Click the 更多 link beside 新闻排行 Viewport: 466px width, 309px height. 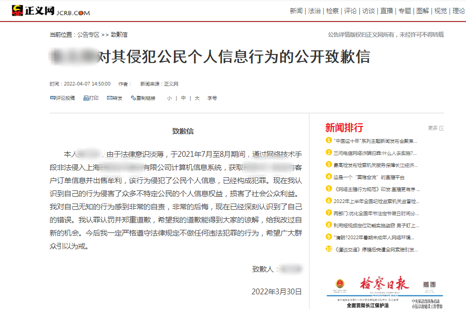click(436, 128)
